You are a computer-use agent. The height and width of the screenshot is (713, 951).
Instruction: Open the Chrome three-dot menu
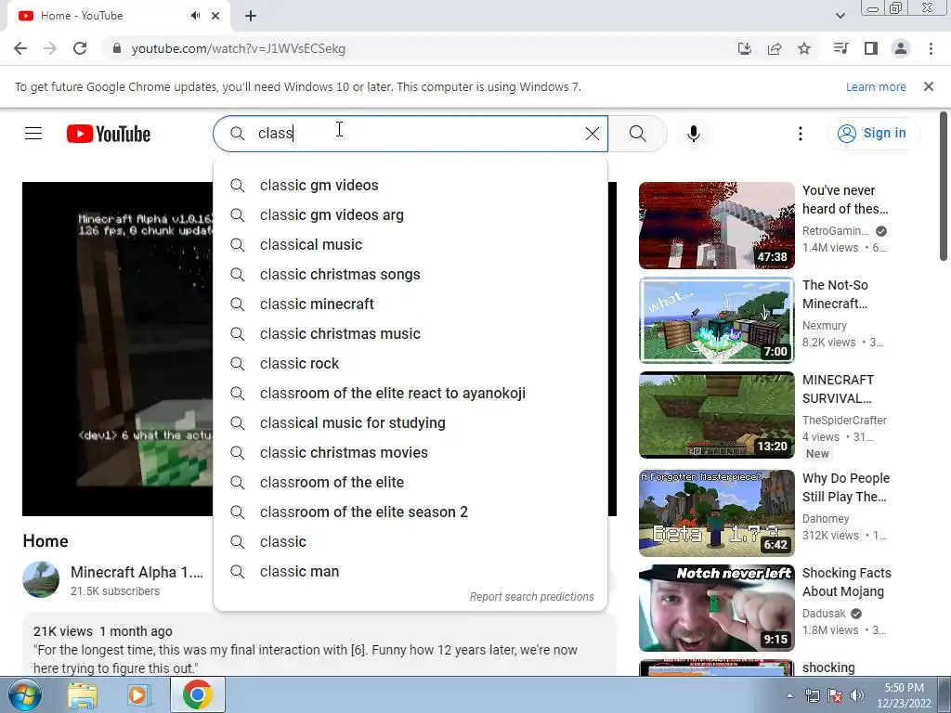coord(931,48)
